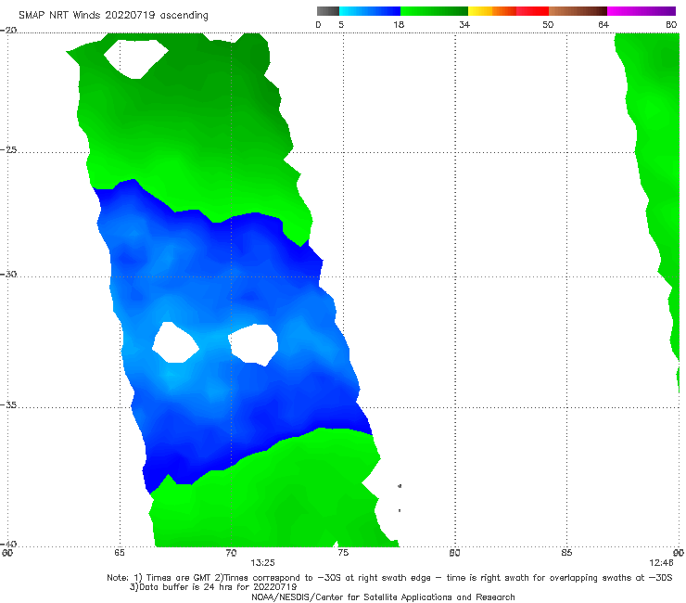Click the '13:25' swath time label

click(x=262, y=563)
